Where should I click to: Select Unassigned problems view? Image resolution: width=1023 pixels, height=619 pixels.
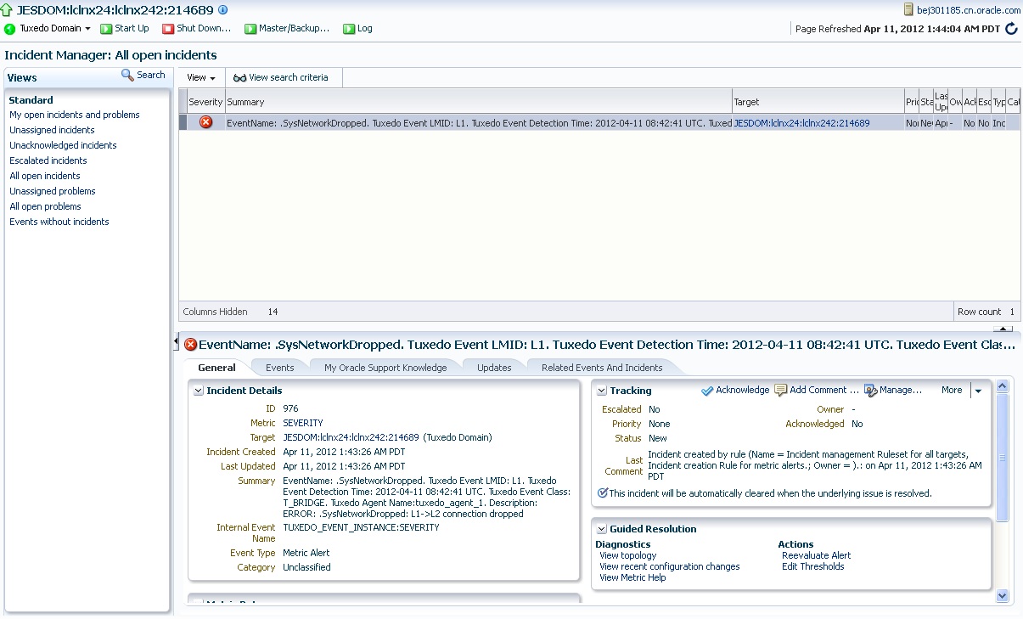53,191
